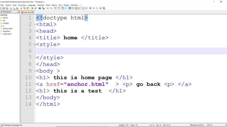The height and width of the screenshot is (127, 227).
Task: Open the View menu
Action: click(x=15, y=5)
